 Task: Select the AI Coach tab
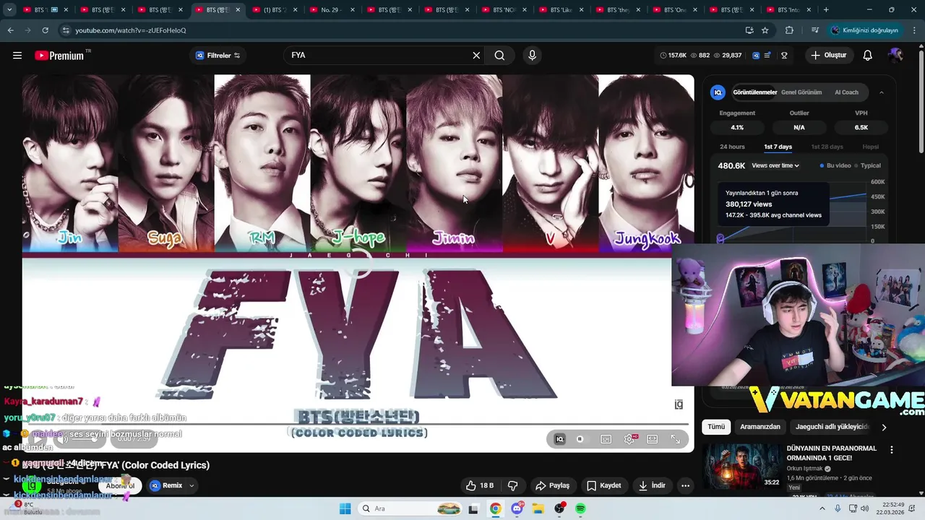point(846,92)
